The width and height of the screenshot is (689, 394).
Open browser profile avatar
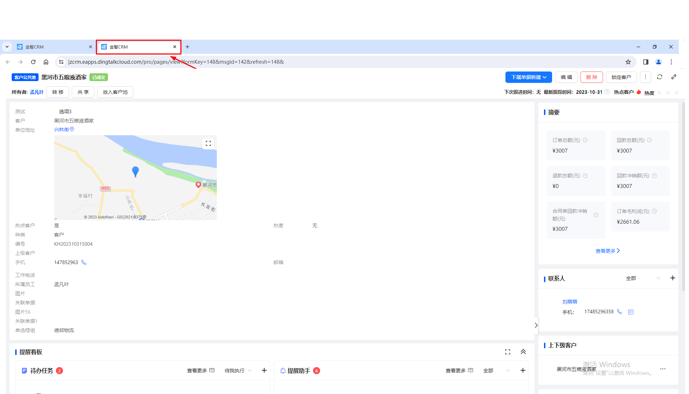pyautogui.click(x=659, y=62)
